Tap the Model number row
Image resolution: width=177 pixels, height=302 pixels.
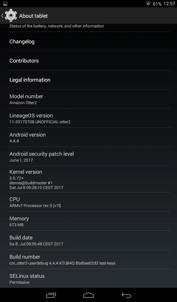(x=88, y=99)
